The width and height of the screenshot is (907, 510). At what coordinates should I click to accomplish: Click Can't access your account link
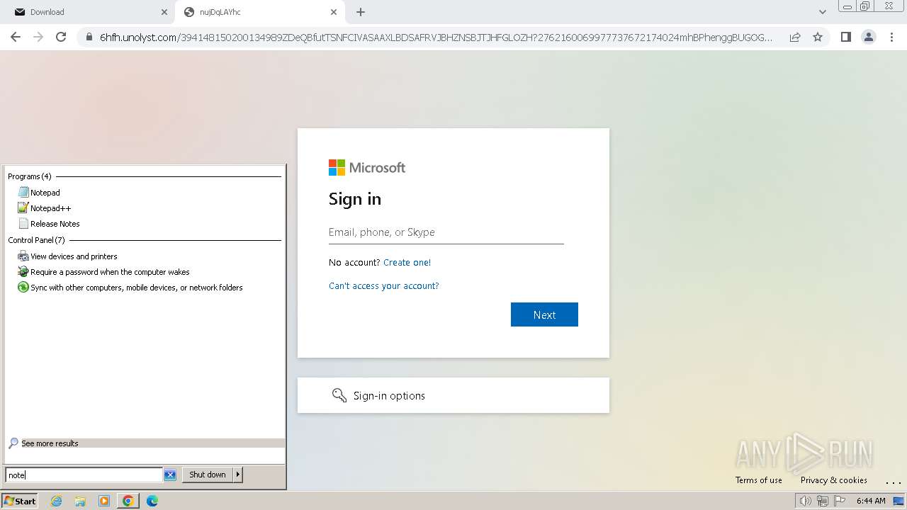384,286
